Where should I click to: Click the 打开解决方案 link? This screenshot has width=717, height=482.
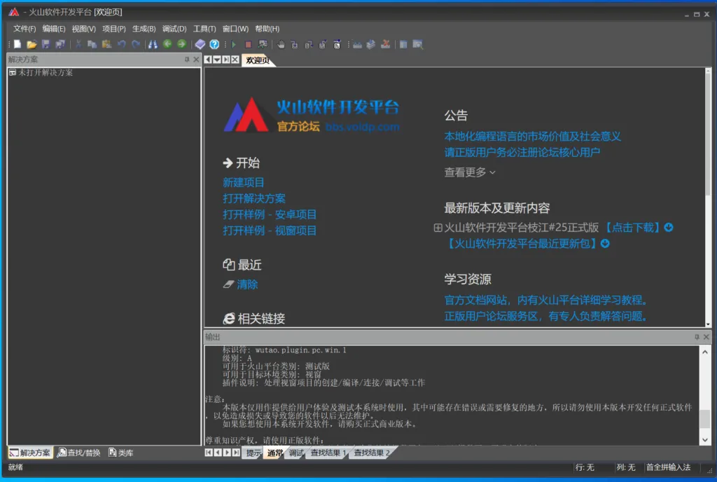[x=253, y=198]
